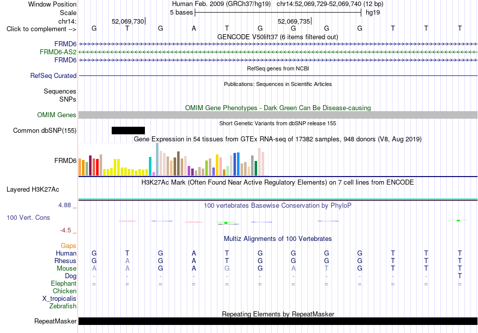Click the chr14: ruler label

pos(67,21)
